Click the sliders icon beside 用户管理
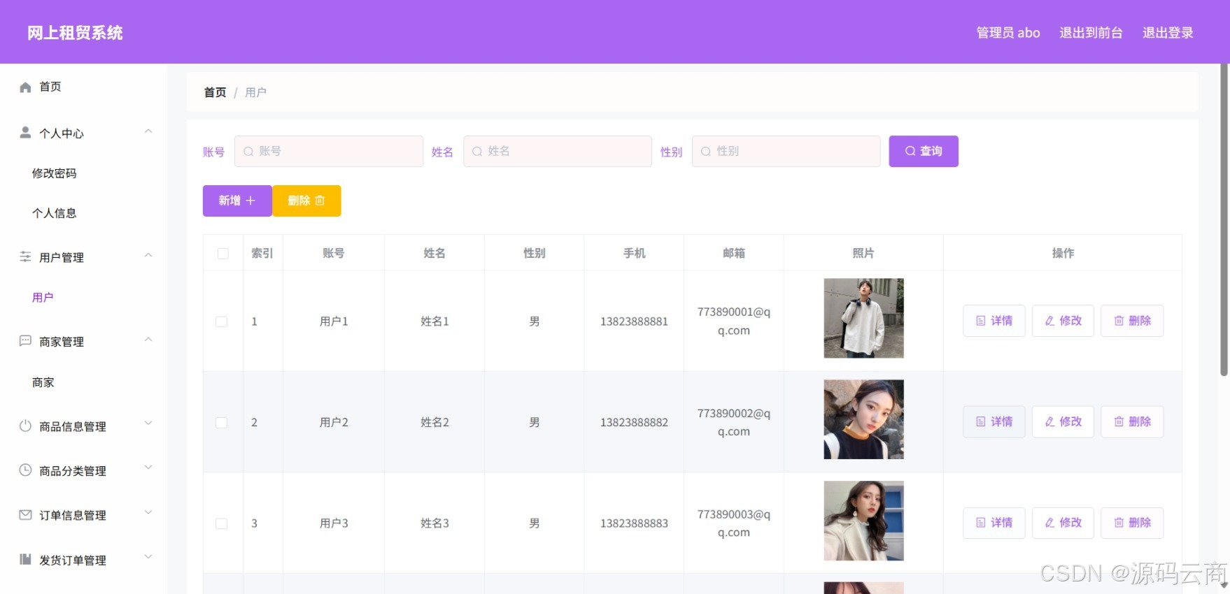 25,256
